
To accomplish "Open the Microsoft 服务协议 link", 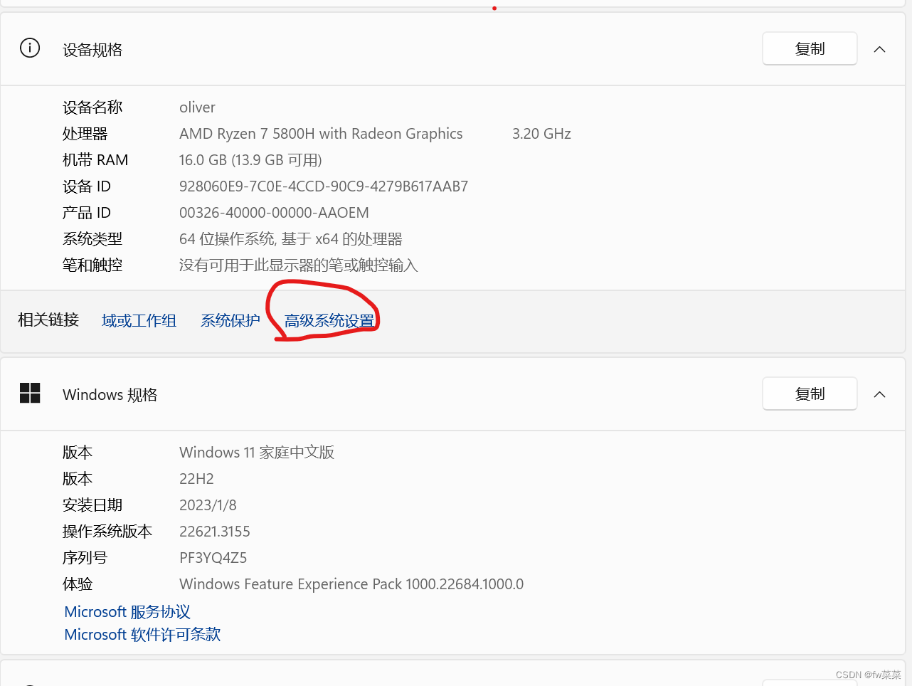I will coord(126,611).
